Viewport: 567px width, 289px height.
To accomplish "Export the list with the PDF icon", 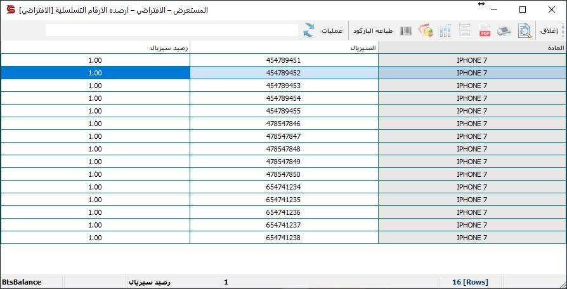I will point(485,31).
